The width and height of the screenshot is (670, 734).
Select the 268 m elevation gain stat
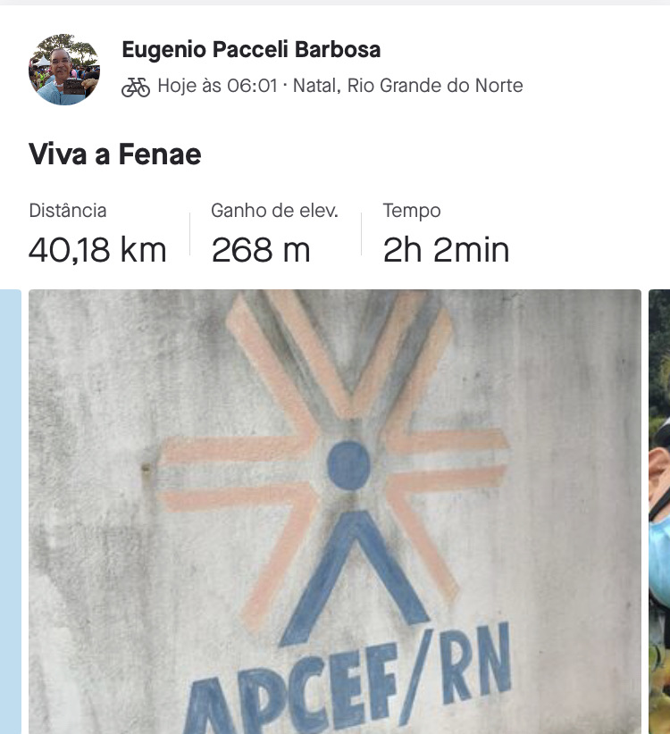[261, 250]
